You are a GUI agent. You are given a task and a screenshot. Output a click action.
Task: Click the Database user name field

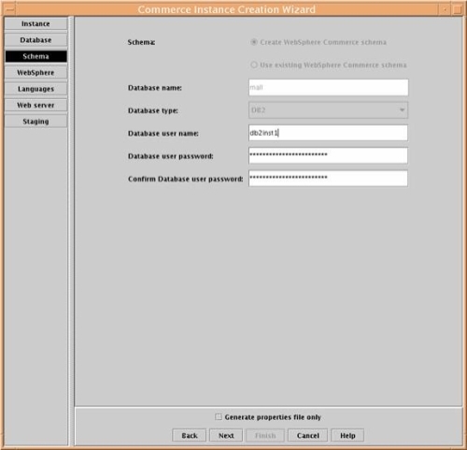point(329,133)
